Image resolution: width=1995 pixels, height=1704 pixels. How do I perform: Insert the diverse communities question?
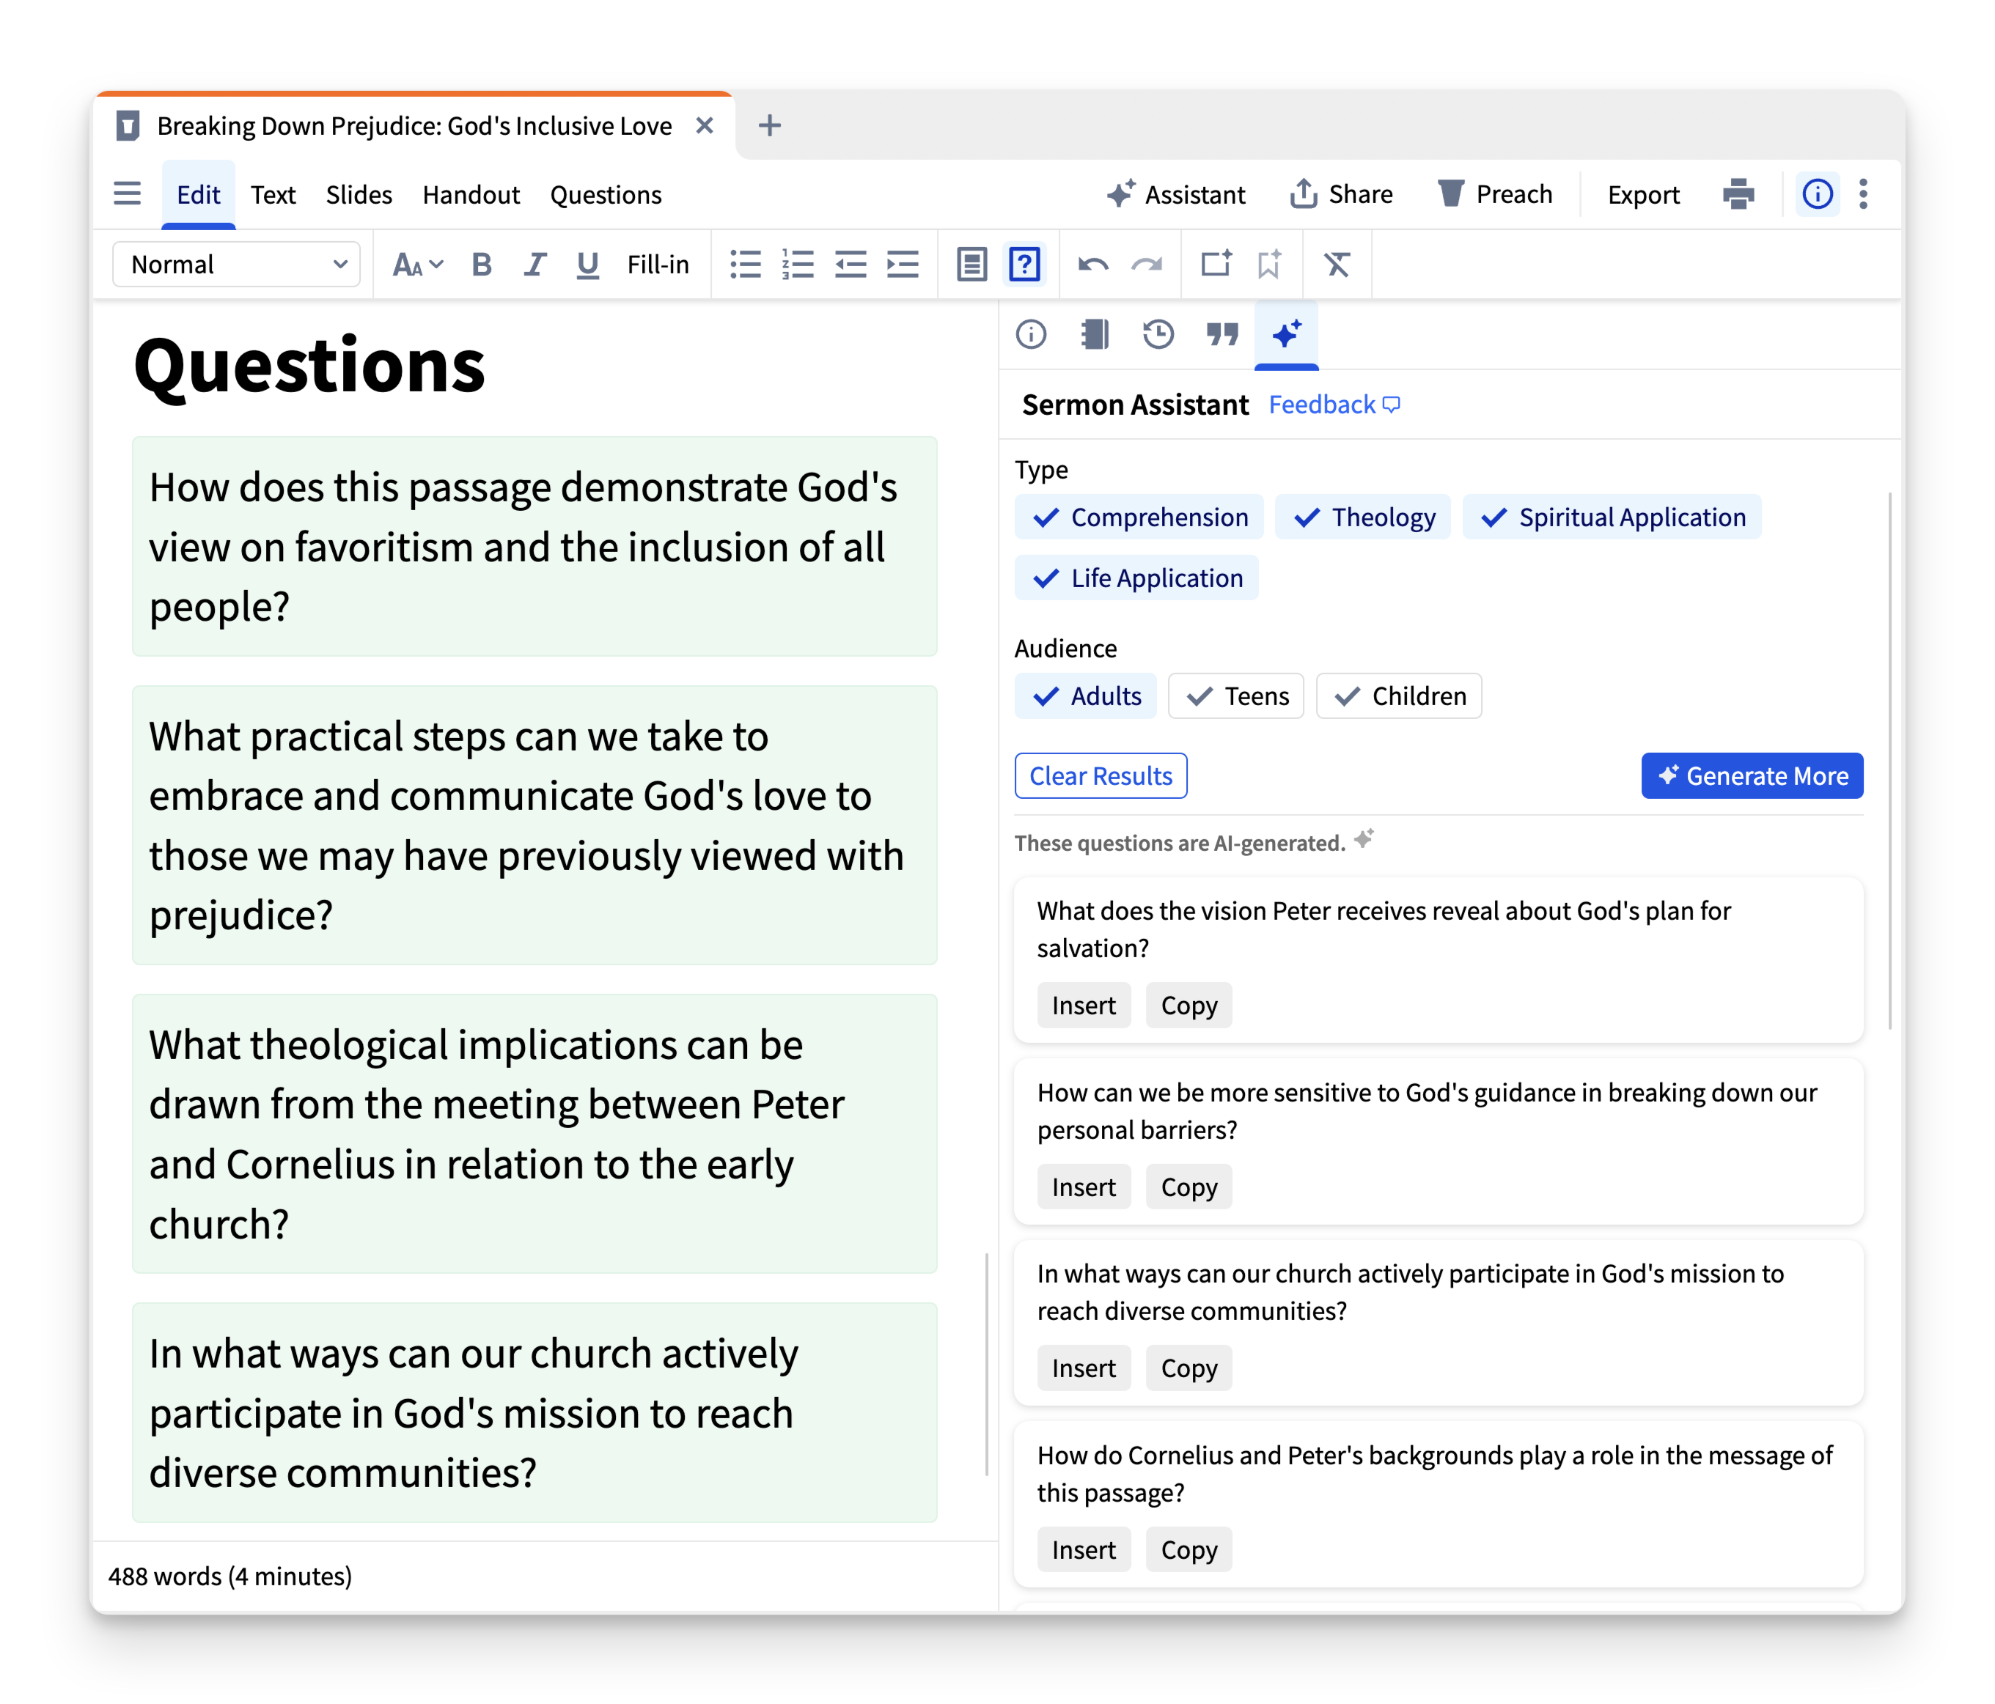1083,1368
